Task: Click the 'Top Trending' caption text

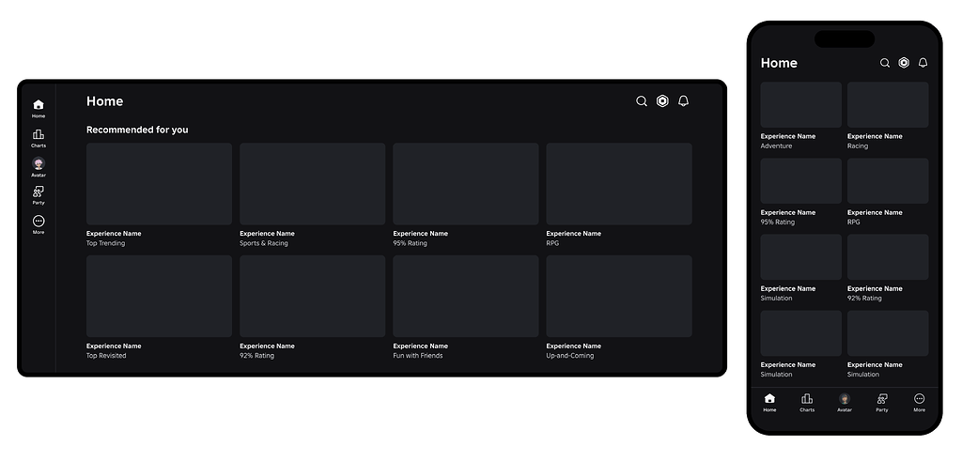Action: (x=105, y=243)
